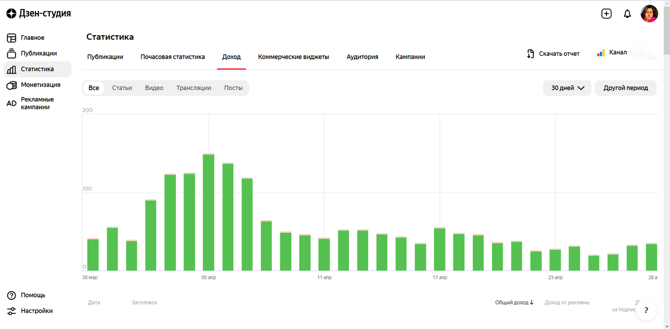
Task: Open Помощь in the sidebar
Action: click(33, 295)
